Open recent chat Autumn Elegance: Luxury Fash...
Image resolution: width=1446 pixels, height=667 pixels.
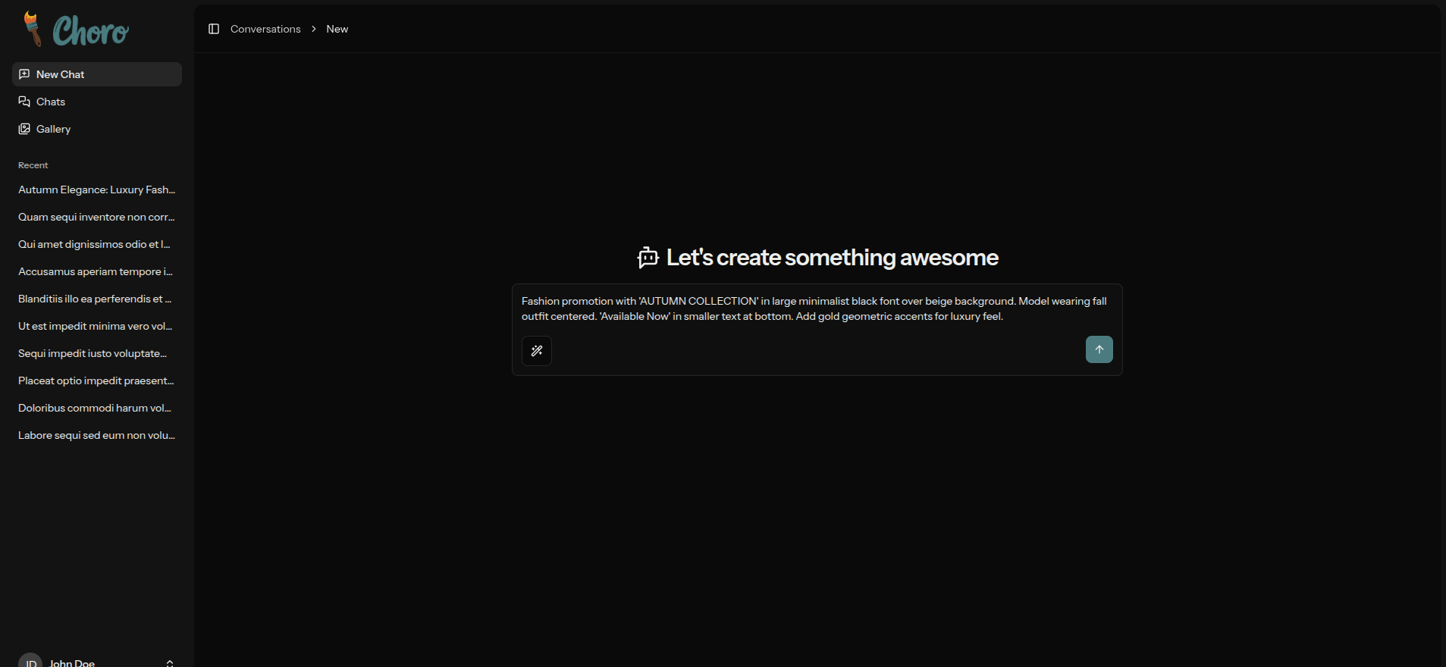(96, 189)
